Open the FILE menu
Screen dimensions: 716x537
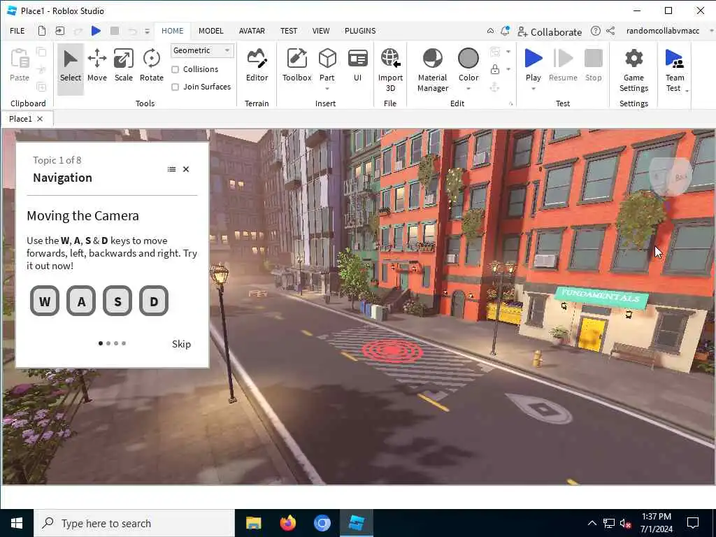[17, 31]
